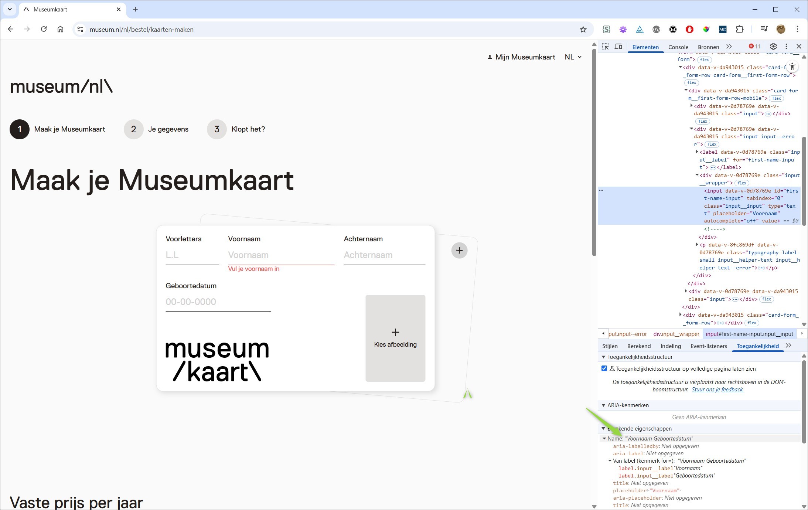The height and width of the screenshot is (510, 808).
Task: Click the museum/nl logo
Action: pos(61,86)
